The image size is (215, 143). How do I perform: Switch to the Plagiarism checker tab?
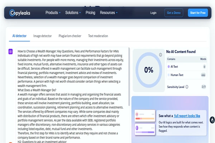(70, 36)
